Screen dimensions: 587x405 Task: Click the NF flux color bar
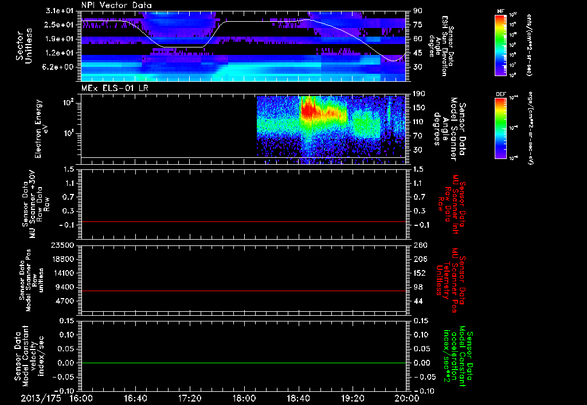coord(501,45)
